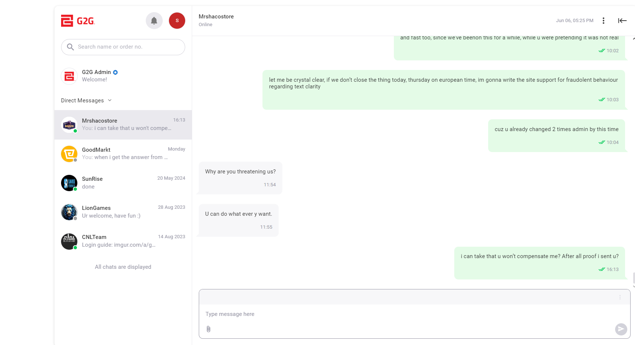Screen dimensions: 635x345
Task: Open chat options three-dot menu
Action: click(x=603, y=21)
